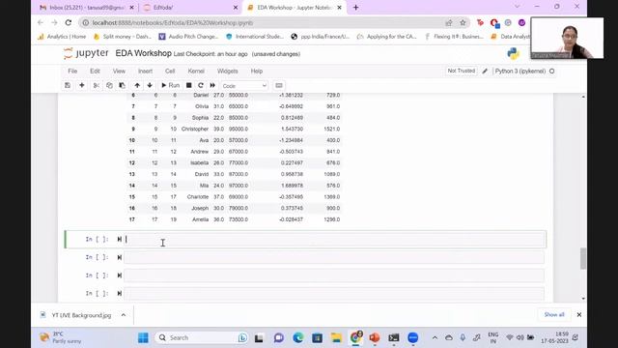This screenshot has width=618, height=348.
Task: Open the tab search chevron
Action: tap(517, 7)
